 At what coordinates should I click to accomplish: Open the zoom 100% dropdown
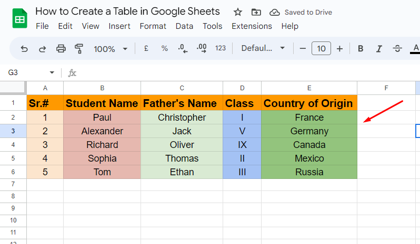coord(110,49)
